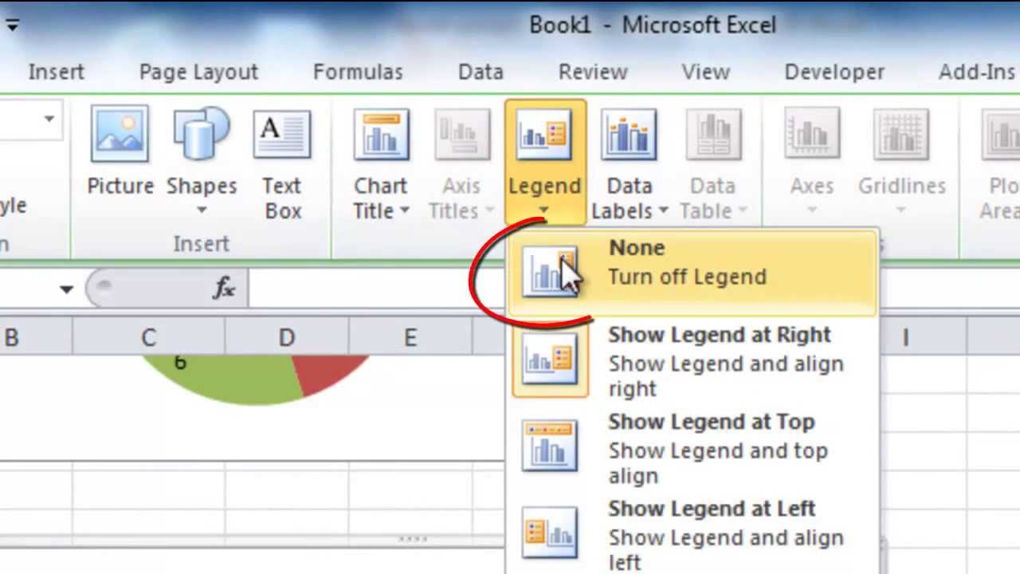Click the Data Table ribbon button

(x=712, y=162)
